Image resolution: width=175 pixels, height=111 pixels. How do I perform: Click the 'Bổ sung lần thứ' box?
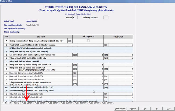click(106, 17)
